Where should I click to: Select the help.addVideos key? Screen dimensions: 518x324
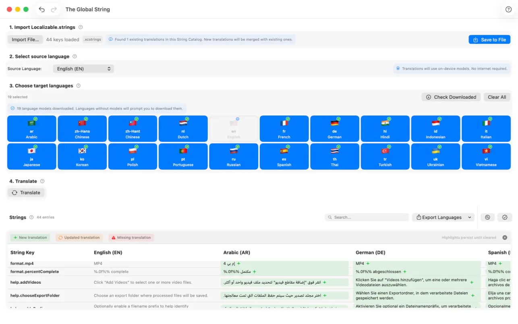(26, 282)
